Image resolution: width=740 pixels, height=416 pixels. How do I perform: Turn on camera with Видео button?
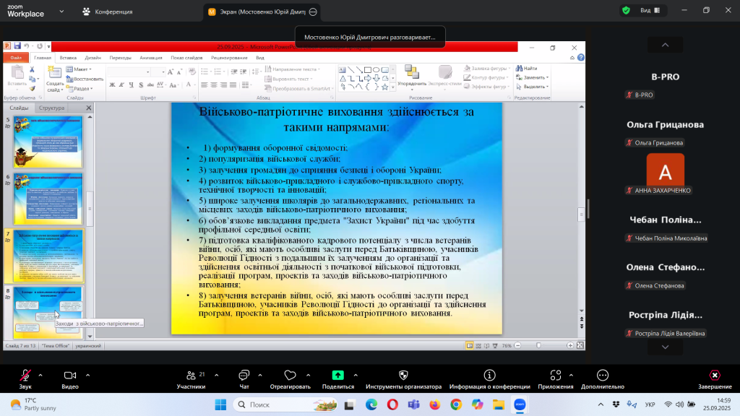coord(70,376)
